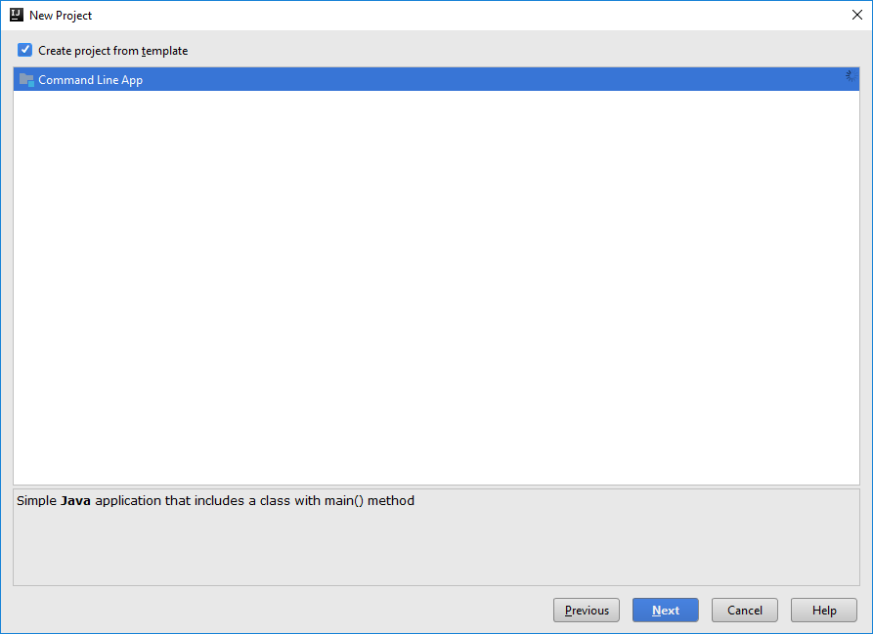Click the blank highlighted area of the selected row
Screen dimensions: 873x634
pos(489,80)
